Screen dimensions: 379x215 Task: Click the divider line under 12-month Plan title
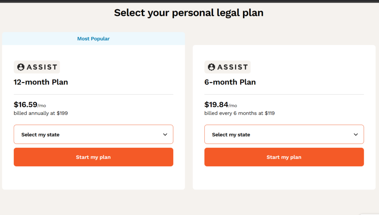tap(94, 94)
